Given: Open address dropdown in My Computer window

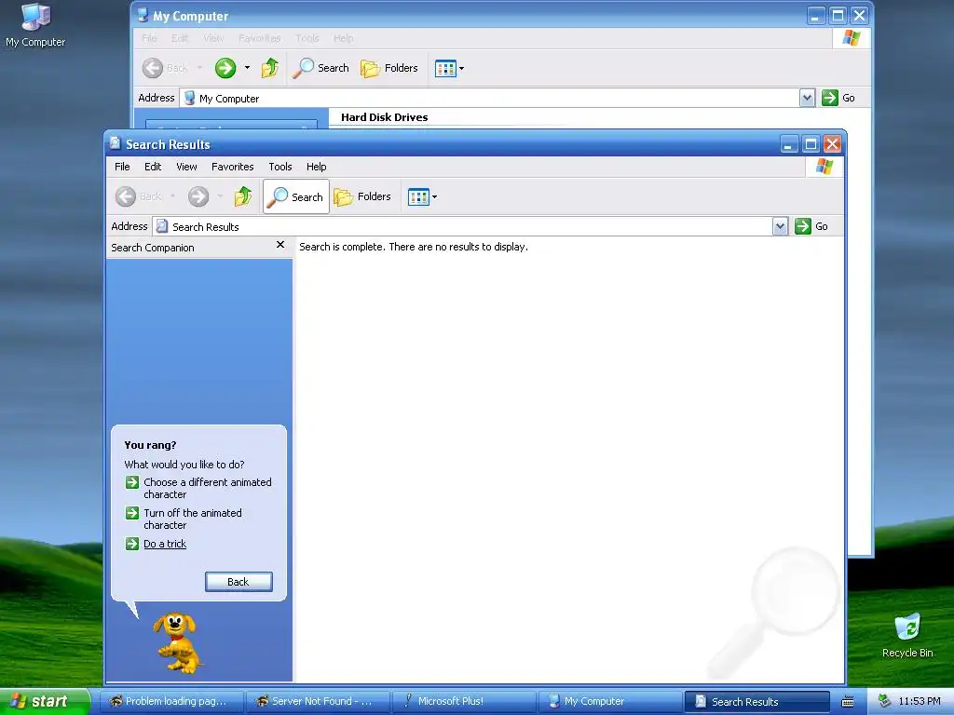Looking at the screenshot, I should [x=807, y=97].
